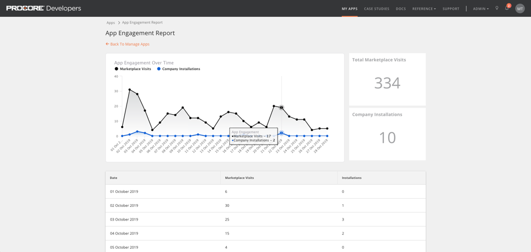This screenshot has width=531, height=252.
Task: Click Back To Manage Apps link
Action: 128,44
